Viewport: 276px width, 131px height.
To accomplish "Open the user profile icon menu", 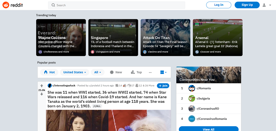I will (x=264, y=5).
